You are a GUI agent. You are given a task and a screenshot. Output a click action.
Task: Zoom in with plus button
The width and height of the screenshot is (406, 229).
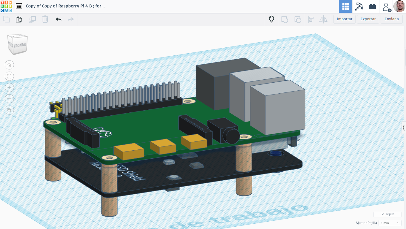[x=9, y=87]
